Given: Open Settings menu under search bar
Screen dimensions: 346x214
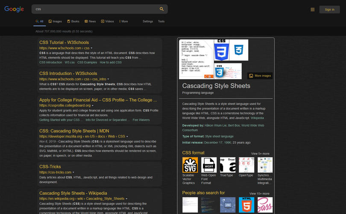Looking at the screenshot, I should pos(148,21).
